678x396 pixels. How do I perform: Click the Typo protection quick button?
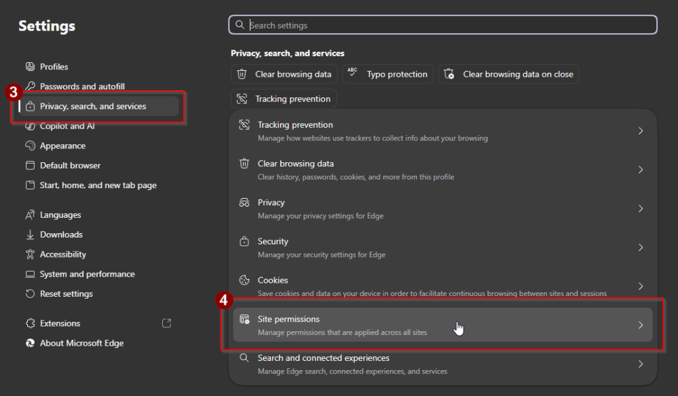click(x=388, y=74)
